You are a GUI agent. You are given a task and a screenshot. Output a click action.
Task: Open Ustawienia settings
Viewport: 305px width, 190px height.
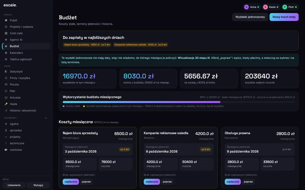(x=14, y=185)
